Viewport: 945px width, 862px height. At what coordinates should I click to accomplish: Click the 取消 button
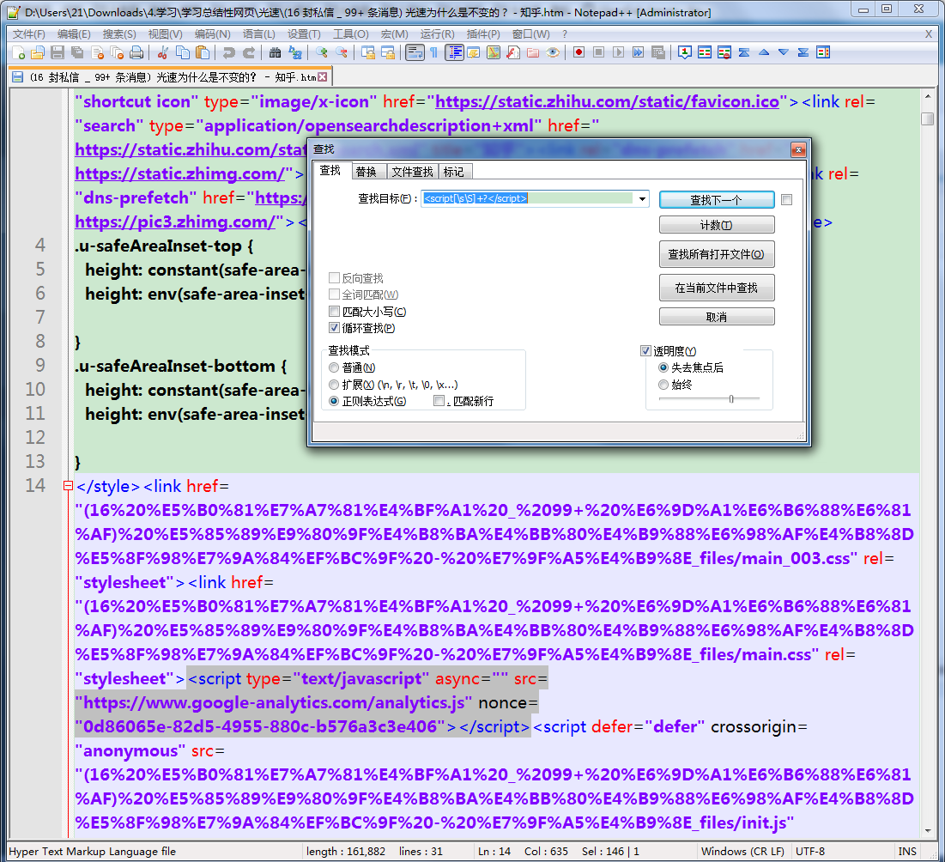(717, 317)
